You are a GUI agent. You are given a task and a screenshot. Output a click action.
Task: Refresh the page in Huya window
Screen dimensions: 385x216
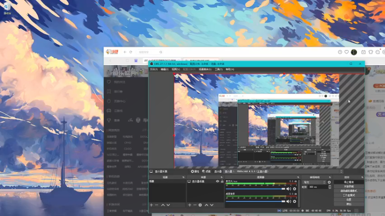click(130, 52)
